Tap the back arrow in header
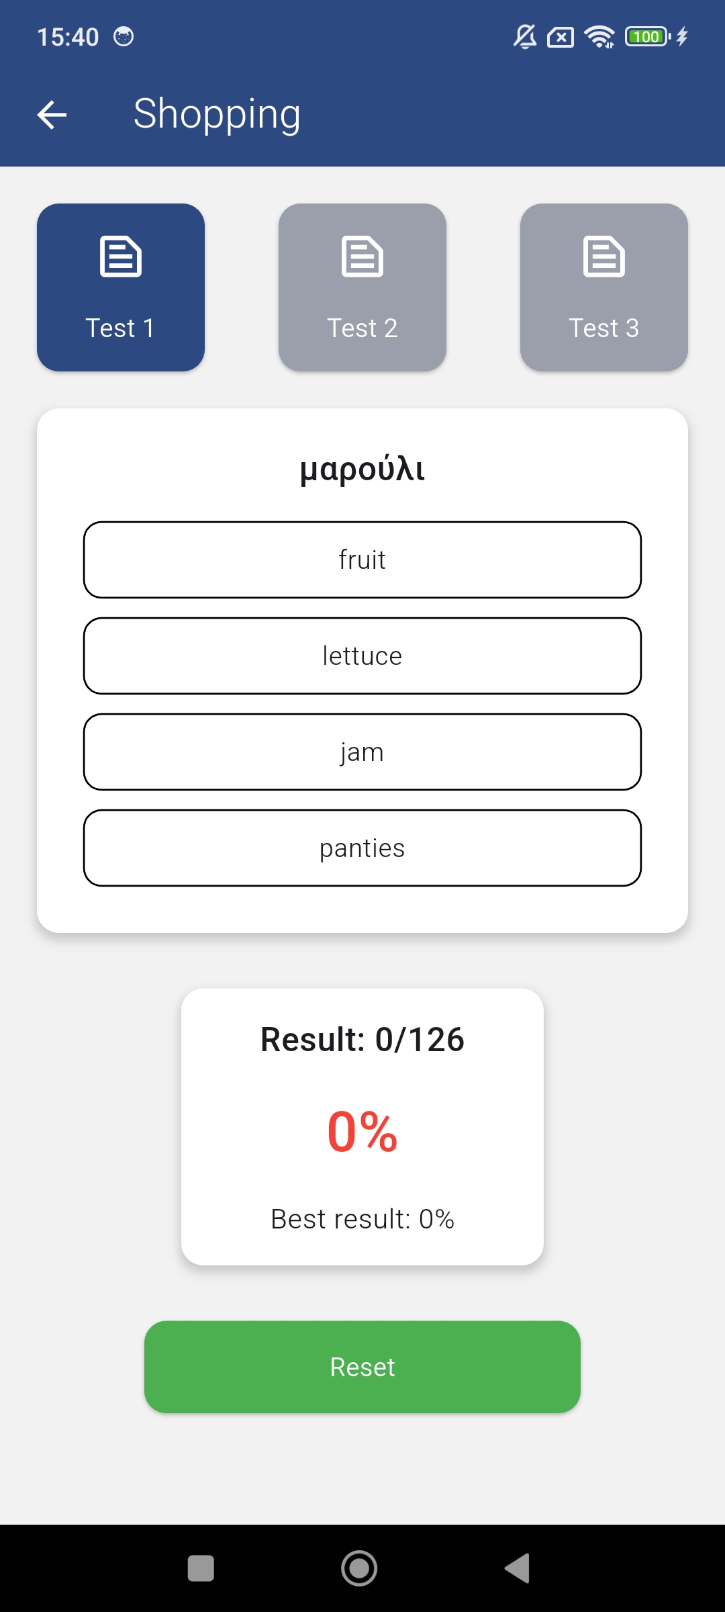The width and height of the screenshot is (725, 1612). pyautogui.click(x=52, y=114)
